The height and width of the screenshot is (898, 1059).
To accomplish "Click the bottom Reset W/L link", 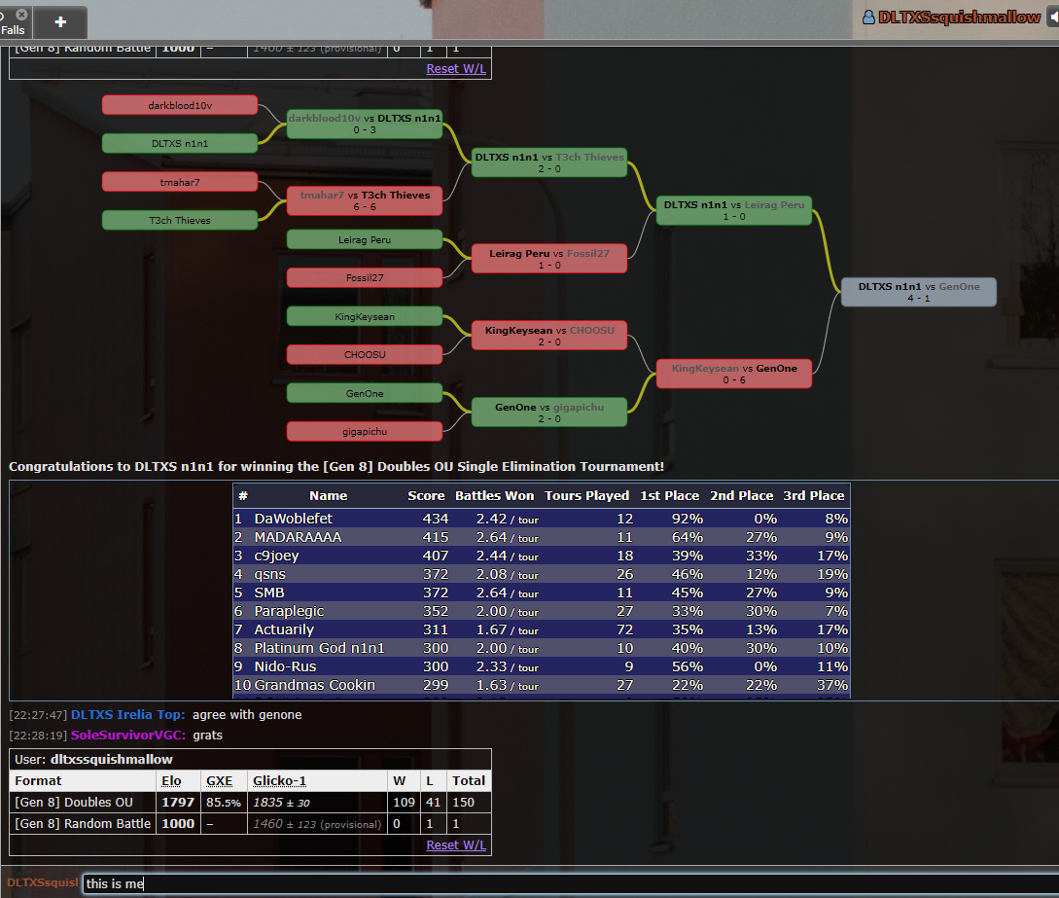I will [x=456, y=845].
